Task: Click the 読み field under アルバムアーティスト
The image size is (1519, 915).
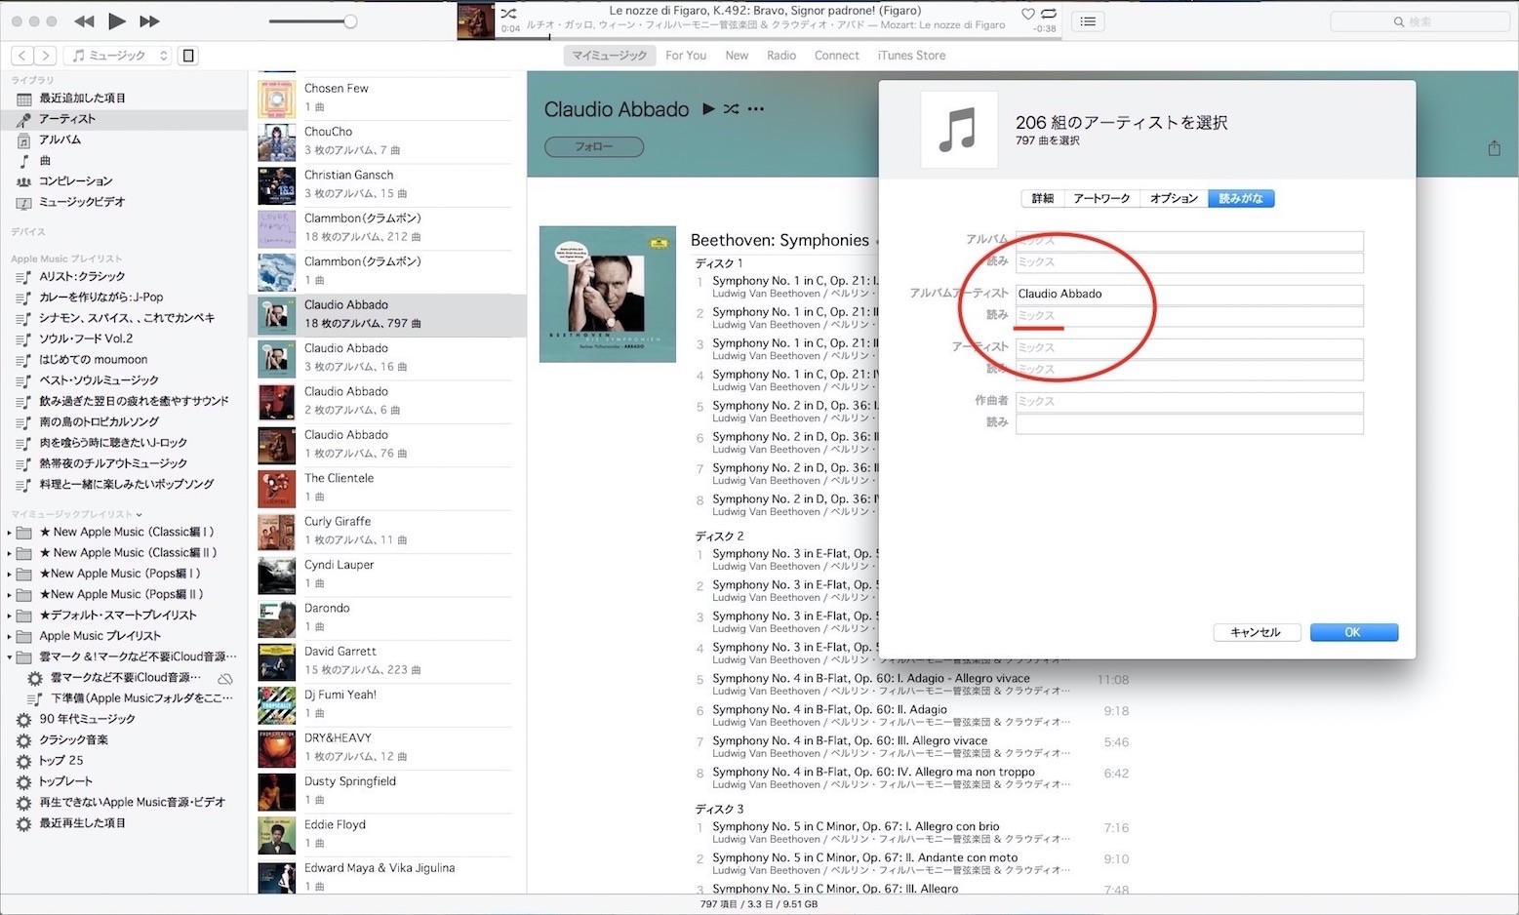Action: pos(1189,316)
